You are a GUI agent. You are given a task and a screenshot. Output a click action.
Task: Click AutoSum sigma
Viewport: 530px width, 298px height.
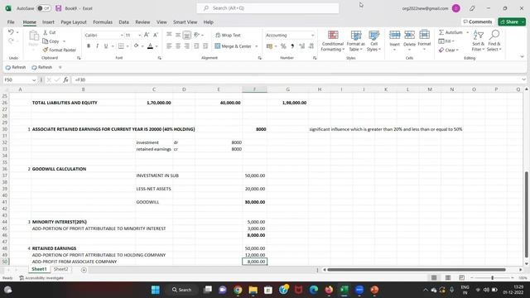pyautogui.click(x=450, y=32)
